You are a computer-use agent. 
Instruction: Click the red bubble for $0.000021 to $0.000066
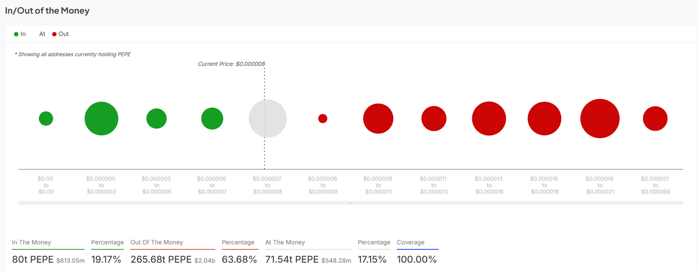pos(655,119)
